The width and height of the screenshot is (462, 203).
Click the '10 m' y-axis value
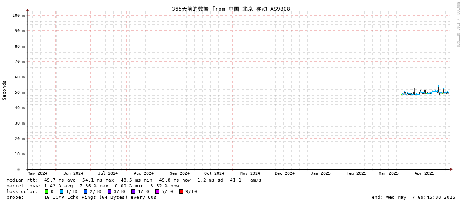click(20, 154)
